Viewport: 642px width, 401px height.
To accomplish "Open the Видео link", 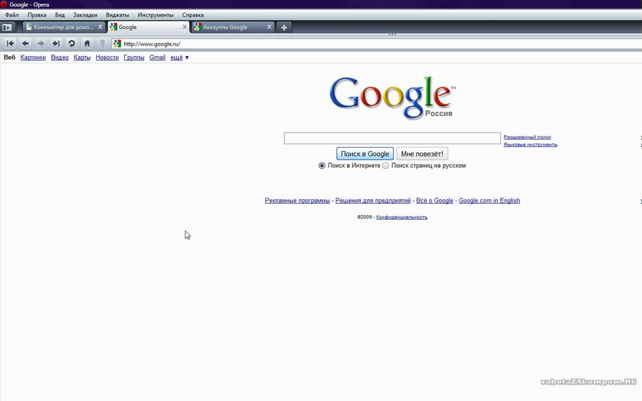I will 60,57.
